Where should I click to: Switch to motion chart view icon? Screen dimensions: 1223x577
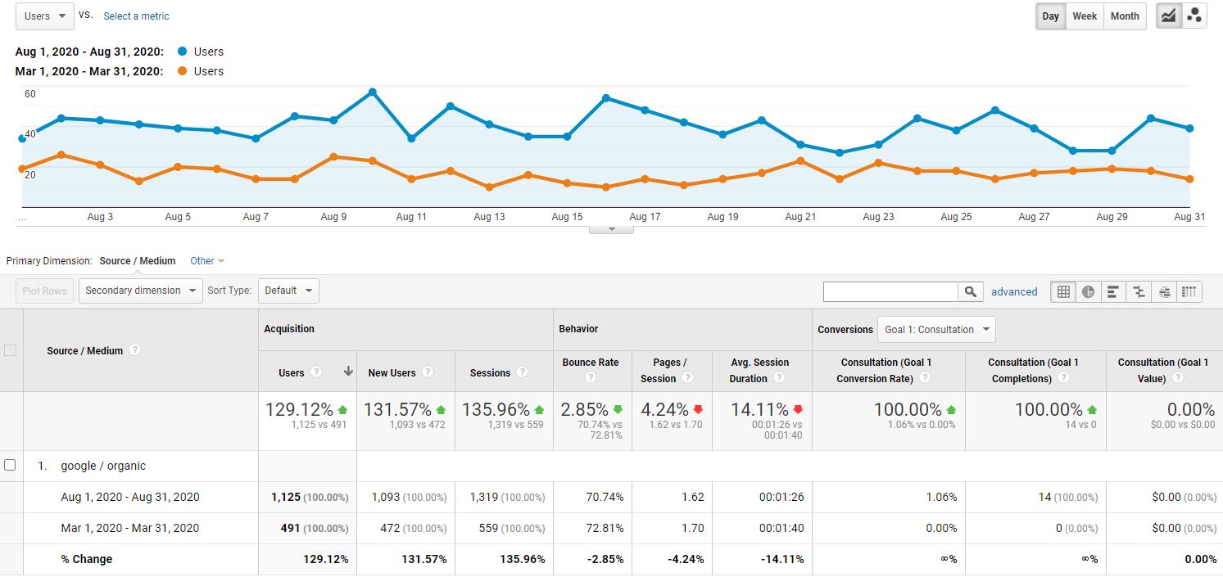tap(1194, 16)
